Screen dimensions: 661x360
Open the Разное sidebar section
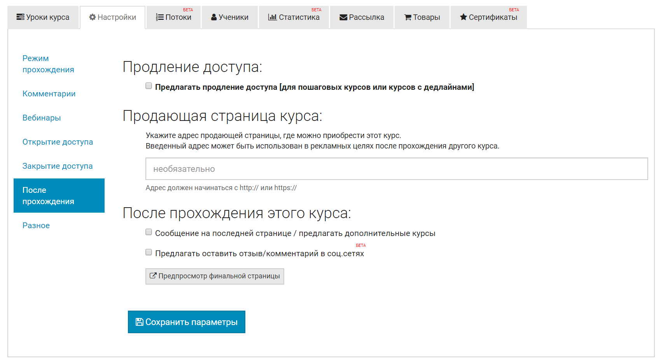(x=36, y=225)
